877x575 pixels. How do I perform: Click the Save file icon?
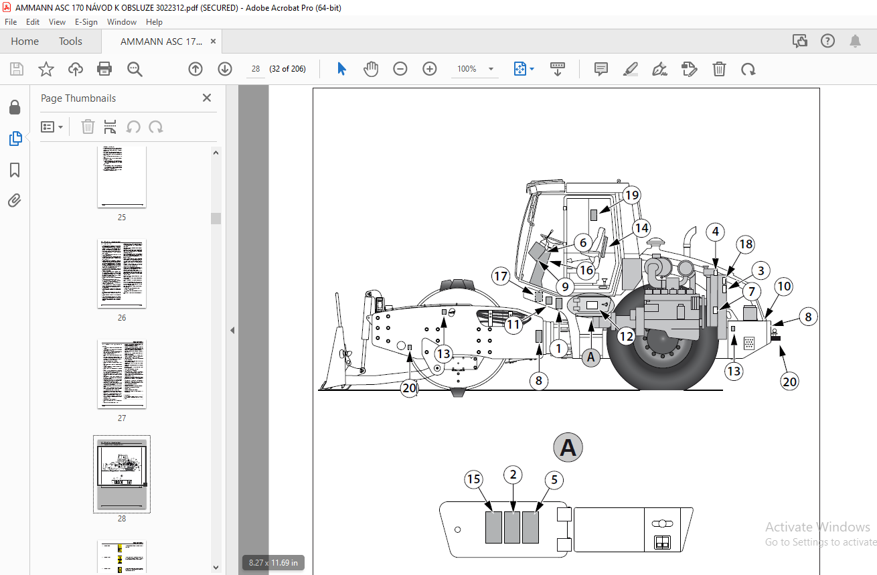[17, 69]
